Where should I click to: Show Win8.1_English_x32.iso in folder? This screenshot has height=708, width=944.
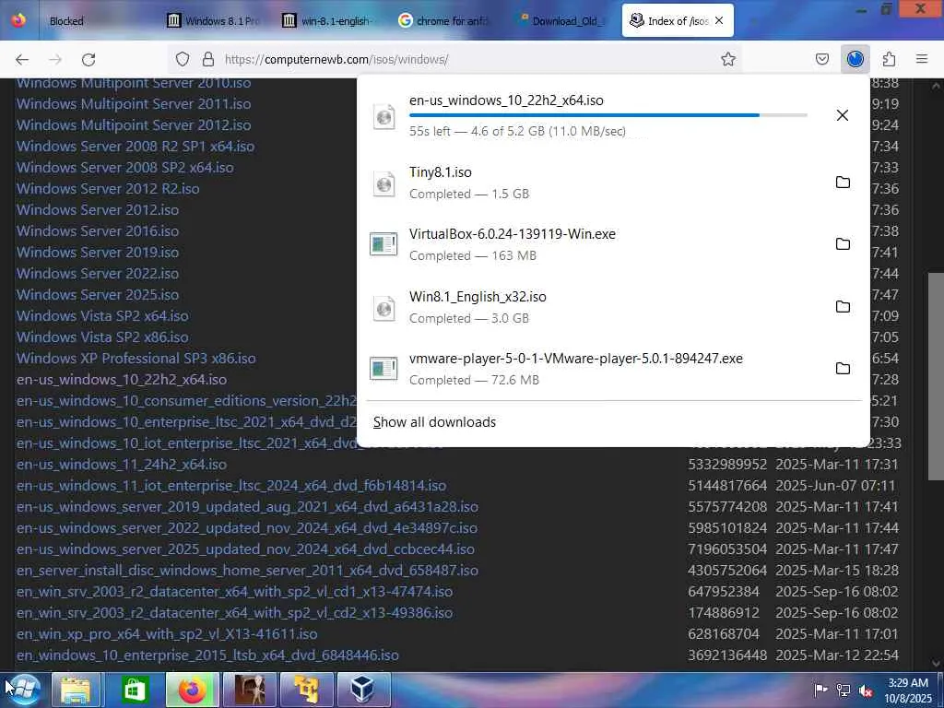843,306
